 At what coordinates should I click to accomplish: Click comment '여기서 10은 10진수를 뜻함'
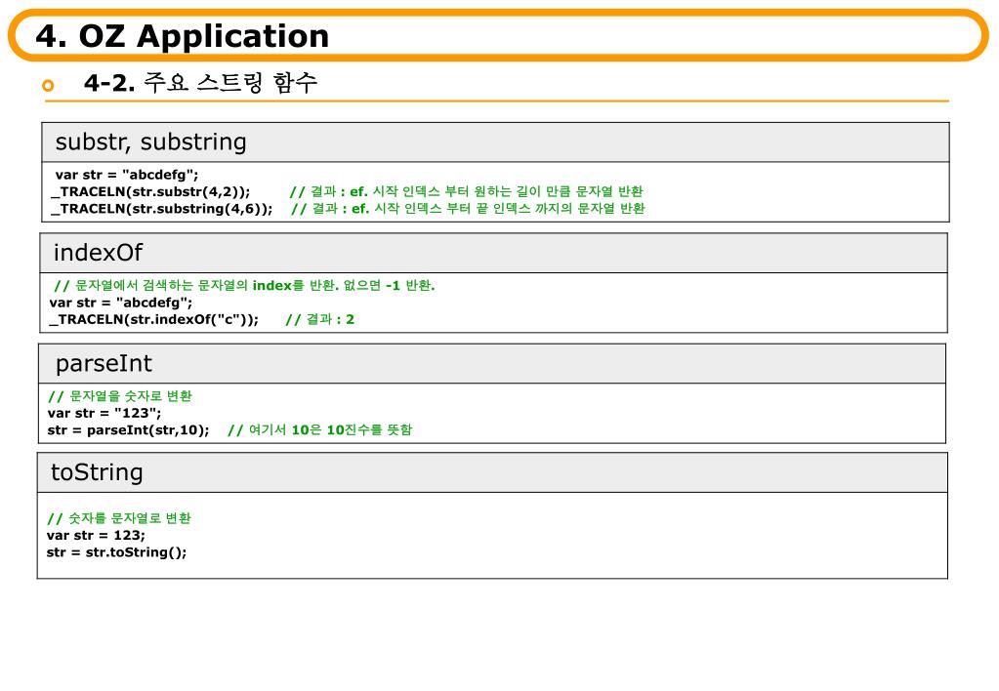tap(330, 429)
